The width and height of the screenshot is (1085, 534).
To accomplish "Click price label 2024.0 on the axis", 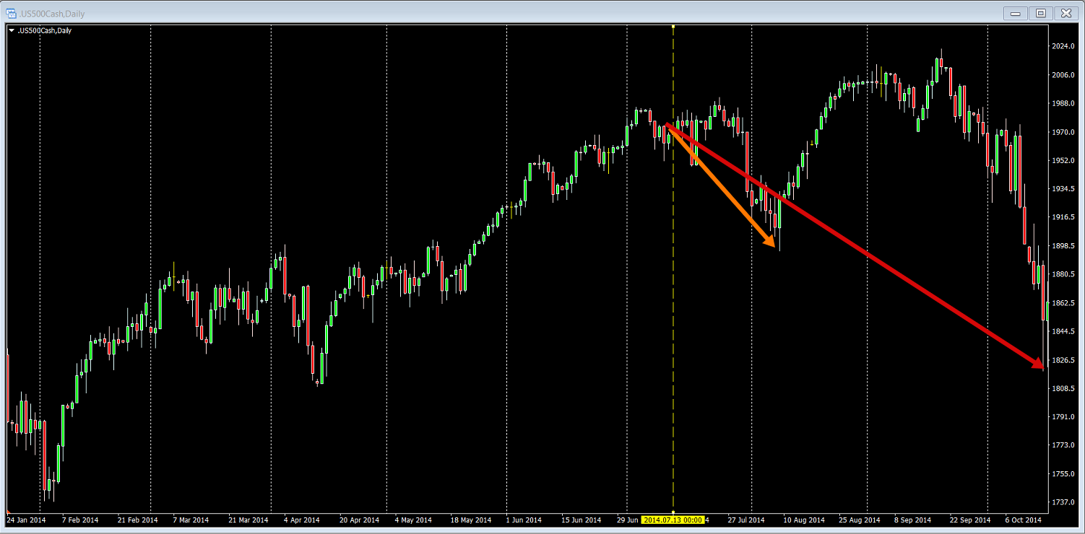I will point(1062,46).
